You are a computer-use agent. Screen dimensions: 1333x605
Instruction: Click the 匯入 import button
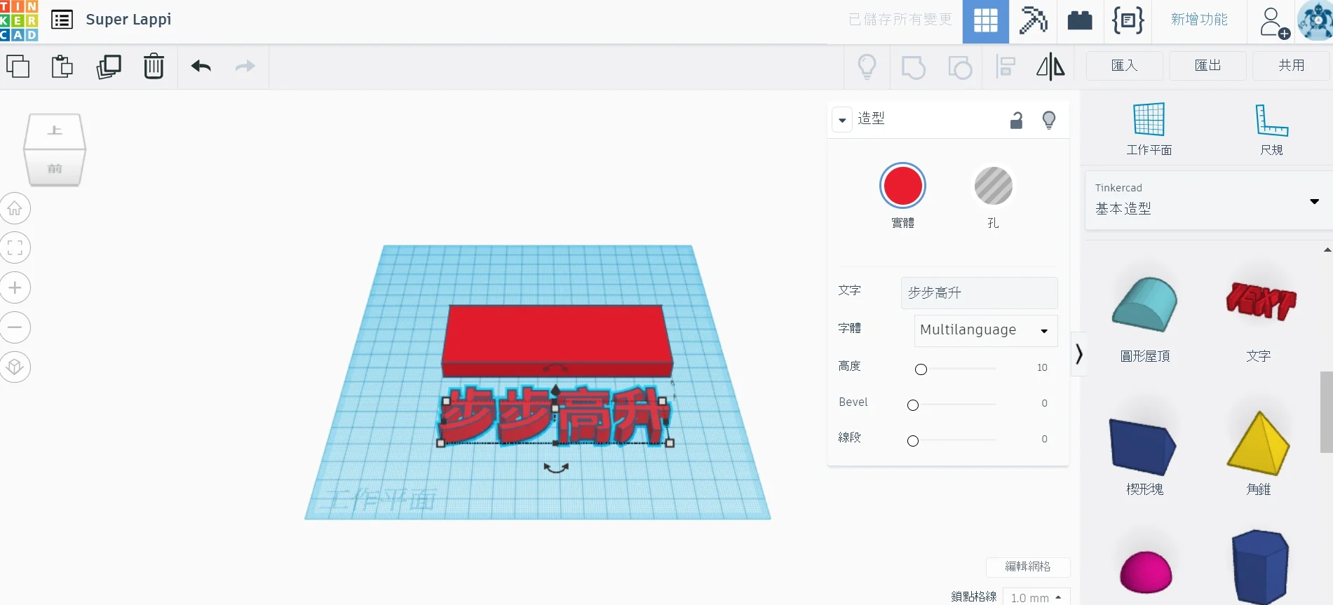[1124, 65]
